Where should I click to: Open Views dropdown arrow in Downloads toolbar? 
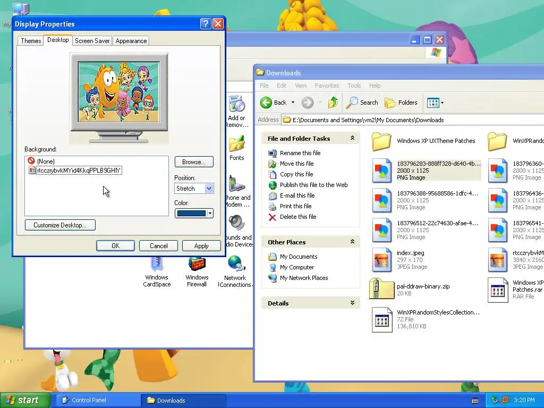[443, 103]
